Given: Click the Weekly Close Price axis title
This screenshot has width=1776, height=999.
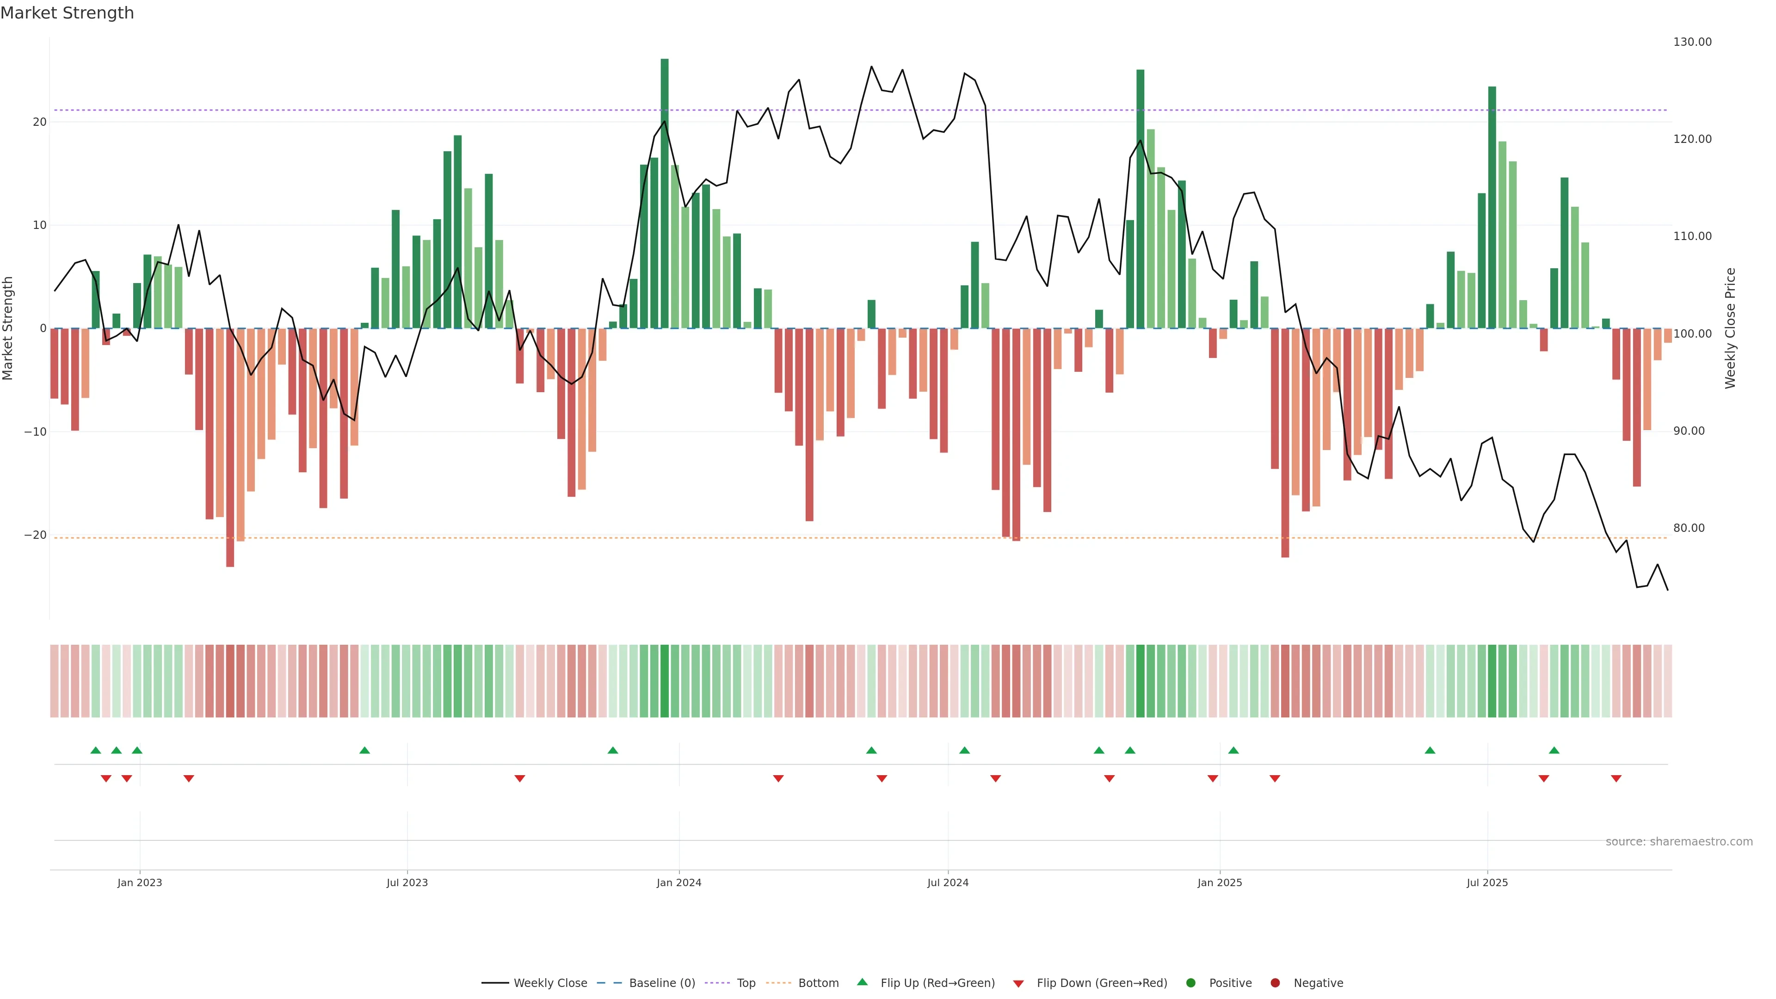Looking at the screenshot, I should click(1730, 328).
